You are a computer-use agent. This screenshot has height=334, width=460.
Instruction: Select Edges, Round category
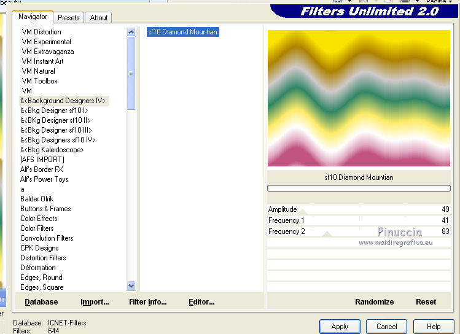click(x=41, y=278)
